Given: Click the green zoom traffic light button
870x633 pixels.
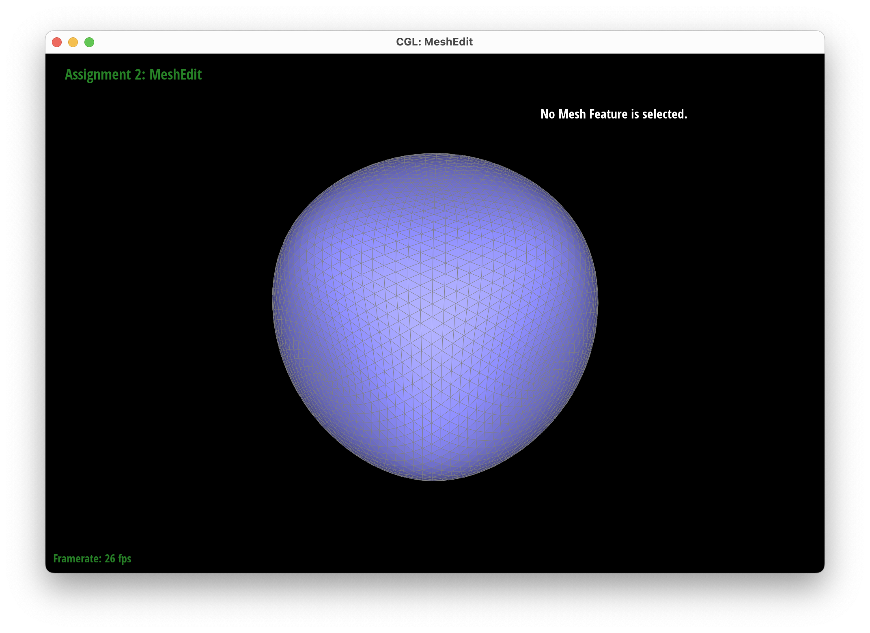Looking at the screenshot, I should click(x=89, y=42).
